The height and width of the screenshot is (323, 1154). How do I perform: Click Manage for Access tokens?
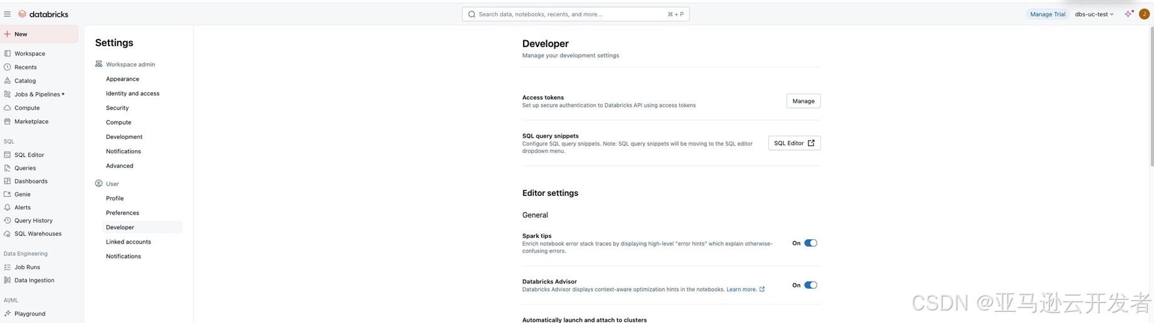(x=803, y=101)
